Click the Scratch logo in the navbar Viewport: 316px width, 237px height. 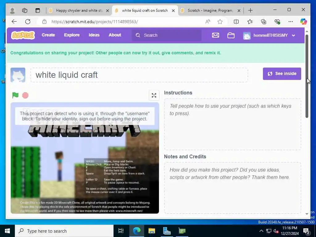[23, 35]
